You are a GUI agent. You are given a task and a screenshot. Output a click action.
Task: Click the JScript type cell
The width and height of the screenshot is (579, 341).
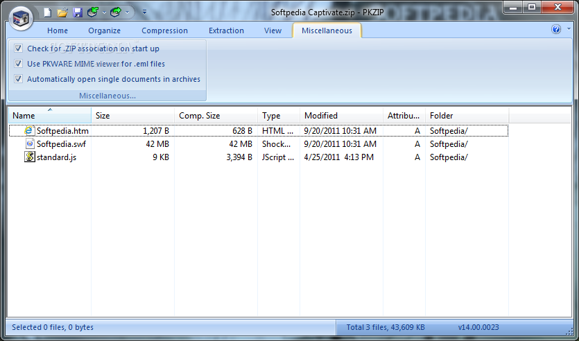click(278, 157)
